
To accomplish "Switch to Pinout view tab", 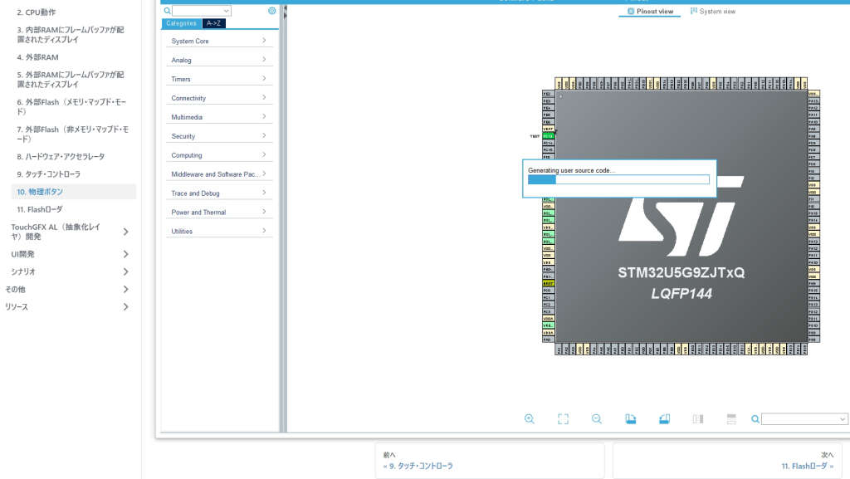I will (x=649, y=12).
